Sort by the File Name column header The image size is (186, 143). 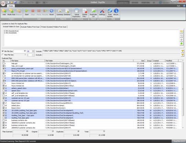(x=28, y=61)
